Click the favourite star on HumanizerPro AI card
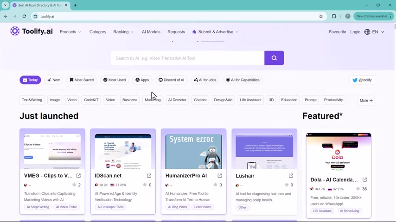 click(x=216, y=185)
